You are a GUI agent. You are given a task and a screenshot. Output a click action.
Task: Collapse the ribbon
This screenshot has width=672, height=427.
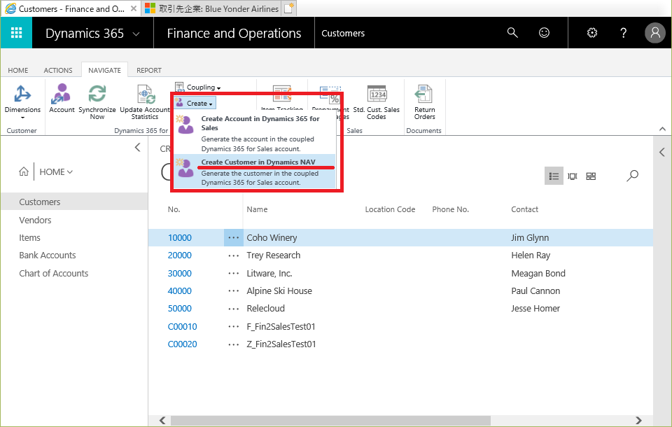point(662,129)
